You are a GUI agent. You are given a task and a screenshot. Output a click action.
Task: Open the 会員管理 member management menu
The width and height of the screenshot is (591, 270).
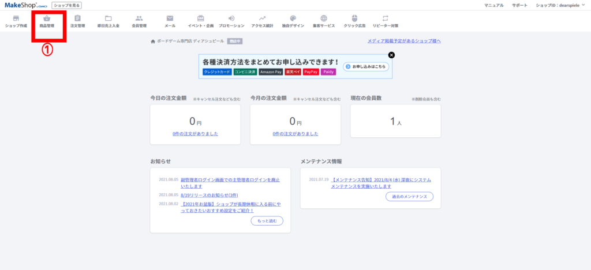(x=139, y=21)
